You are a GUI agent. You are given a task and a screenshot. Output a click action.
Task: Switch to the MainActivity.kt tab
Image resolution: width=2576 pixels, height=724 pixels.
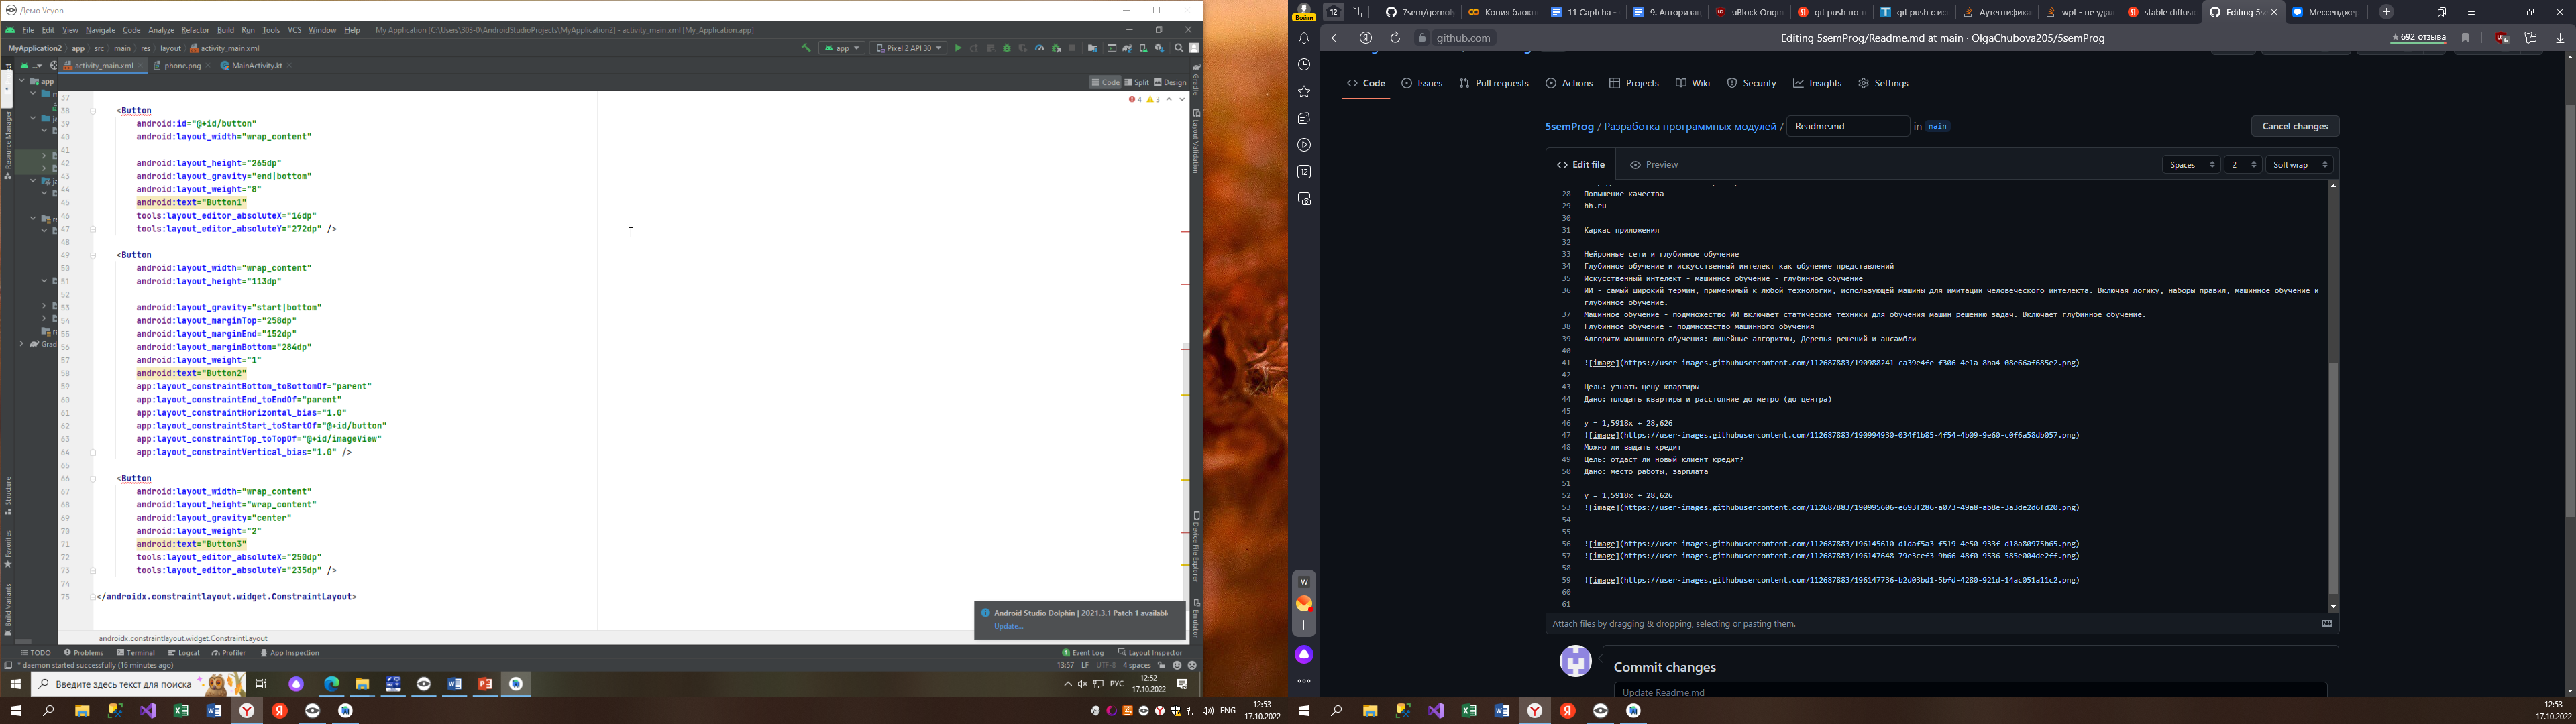coord(252,66)
